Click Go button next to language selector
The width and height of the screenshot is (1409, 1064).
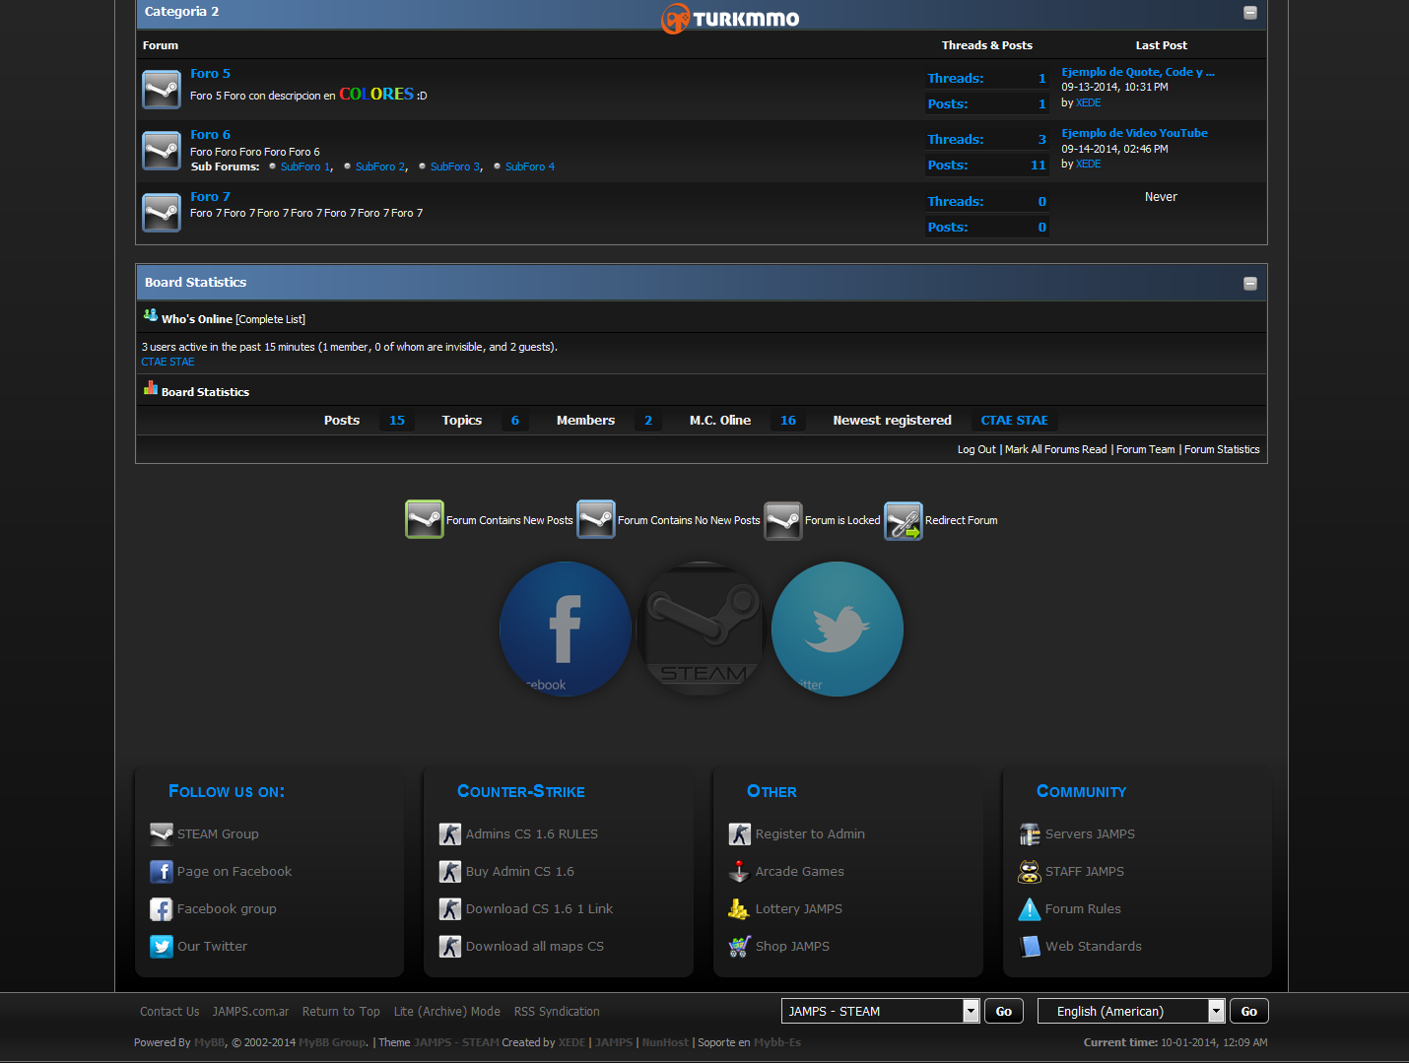(x=1249, y=1011)
